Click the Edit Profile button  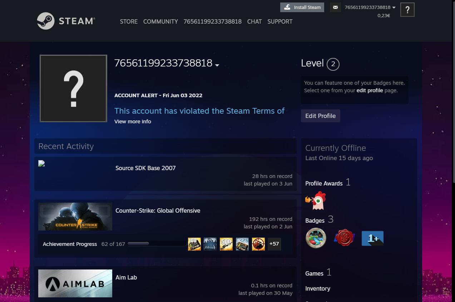pyautogui.click(x=321, y=116)
